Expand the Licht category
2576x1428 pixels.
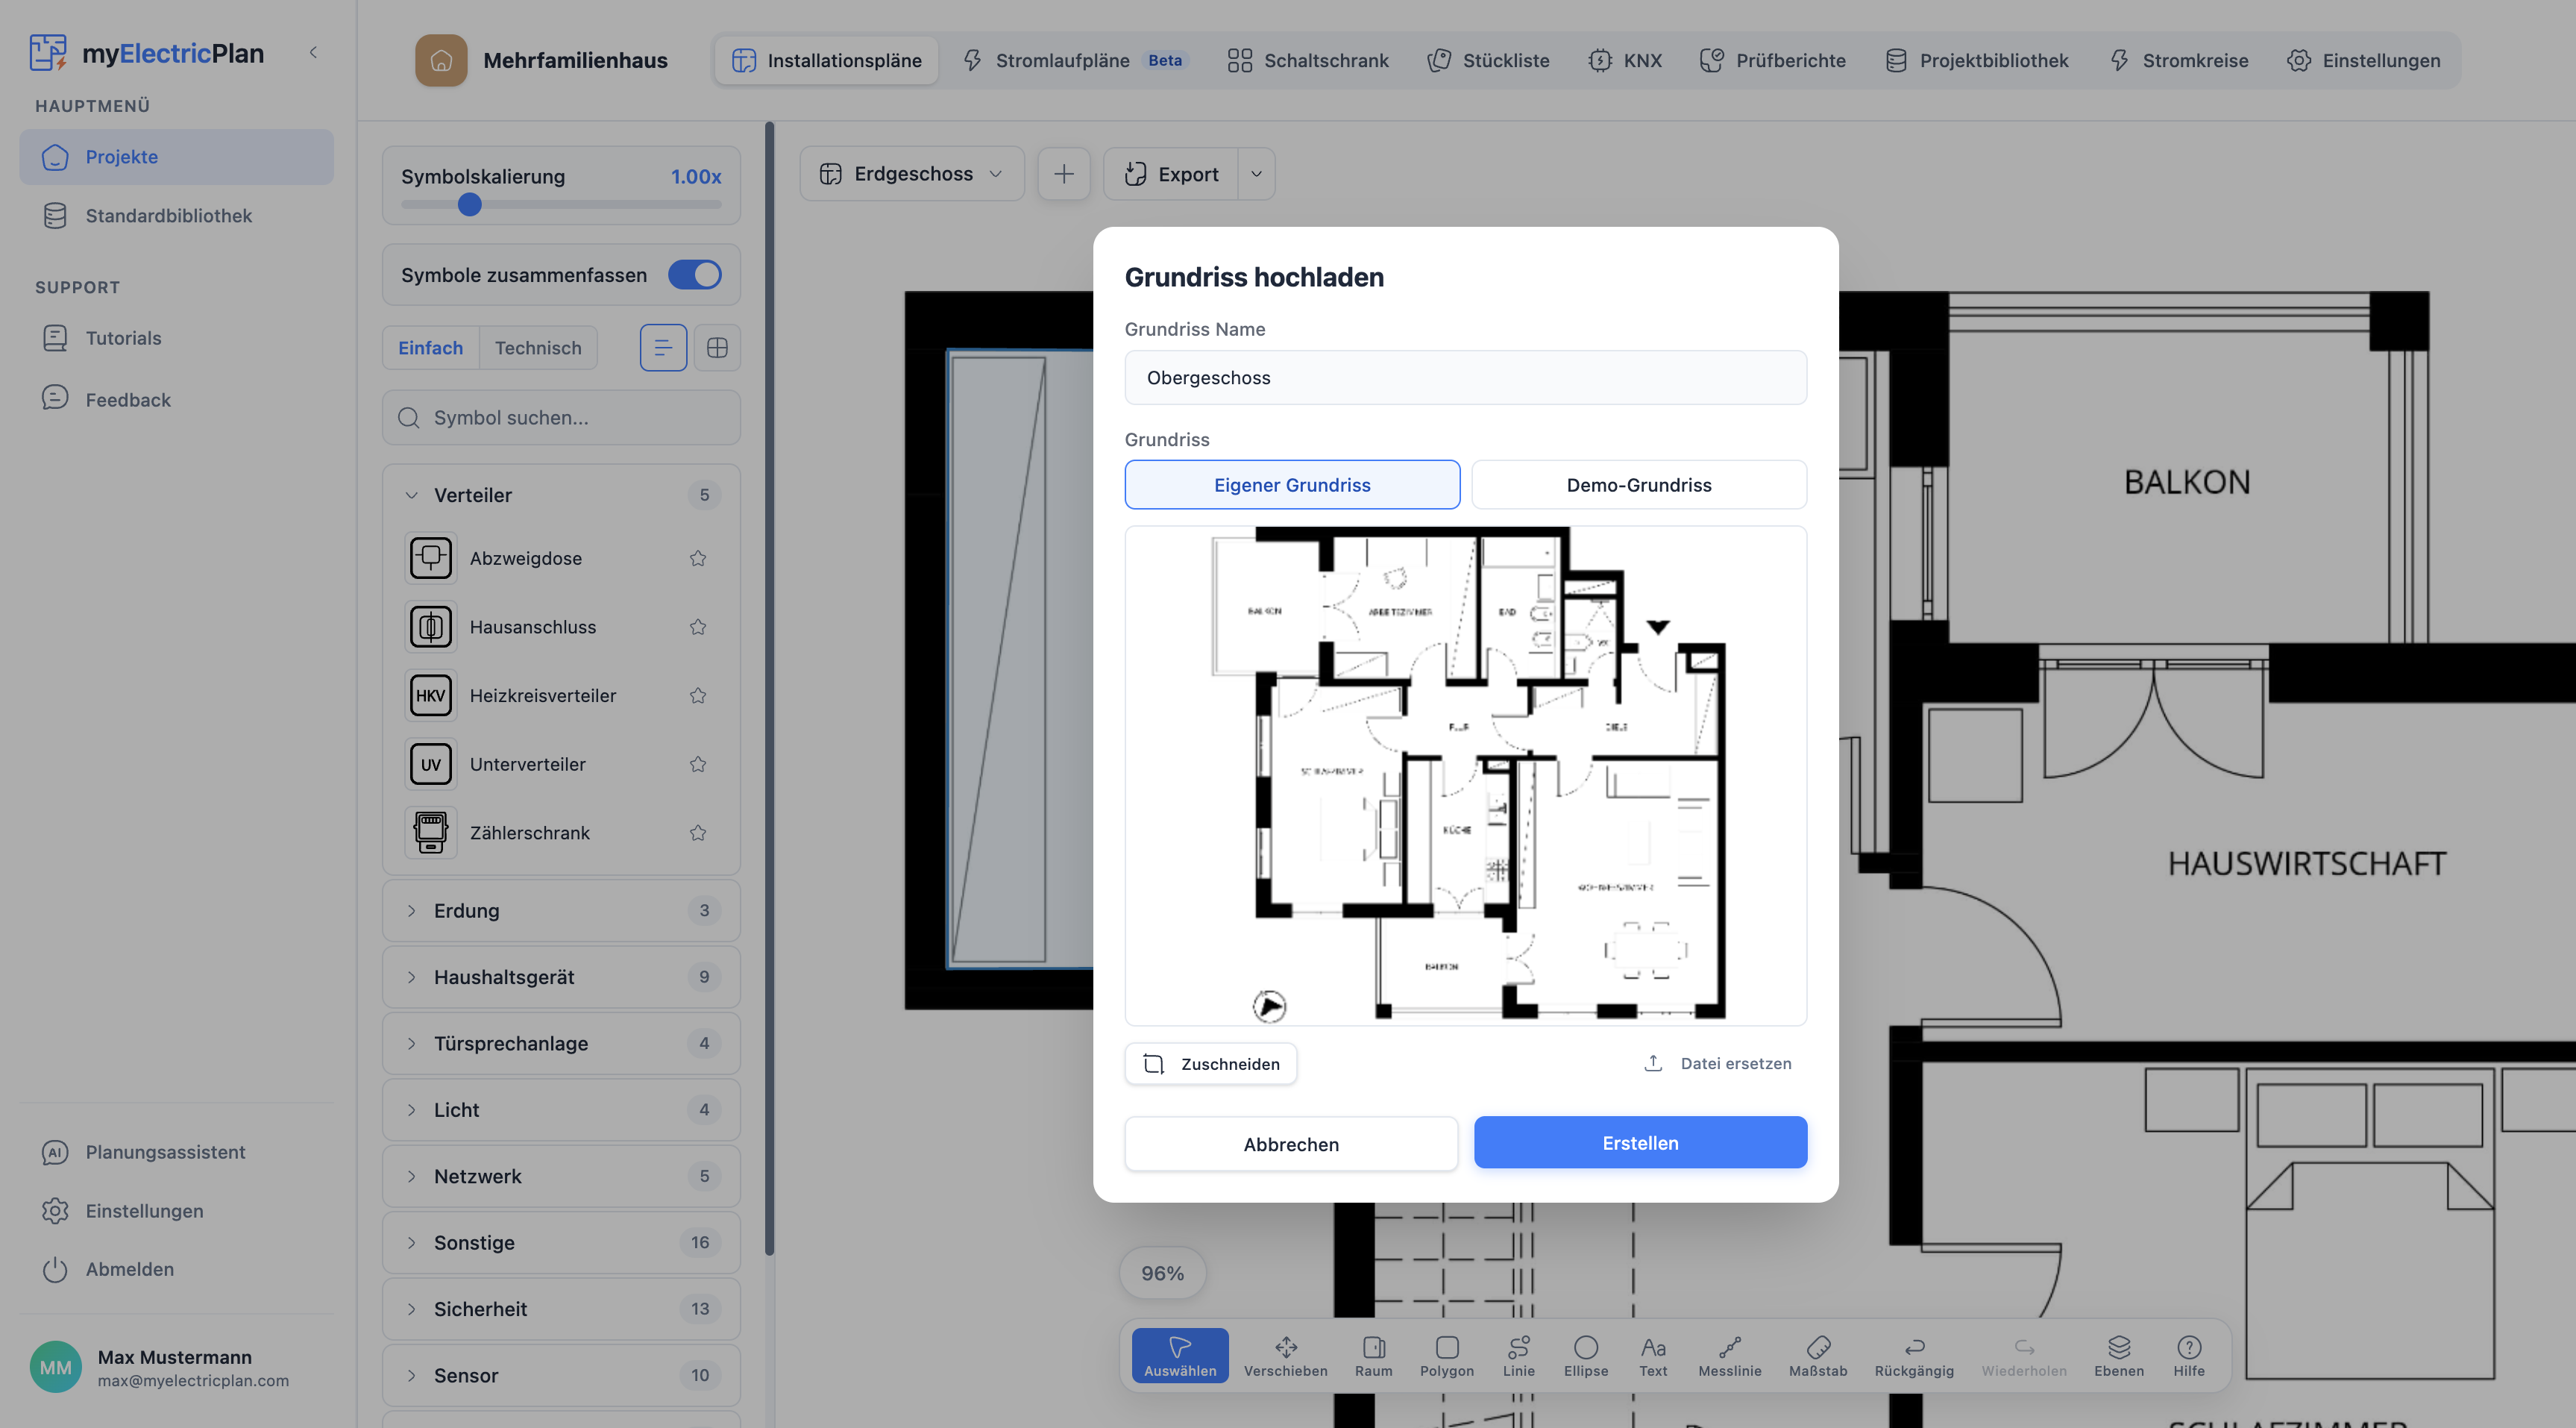coord(561,1109)
